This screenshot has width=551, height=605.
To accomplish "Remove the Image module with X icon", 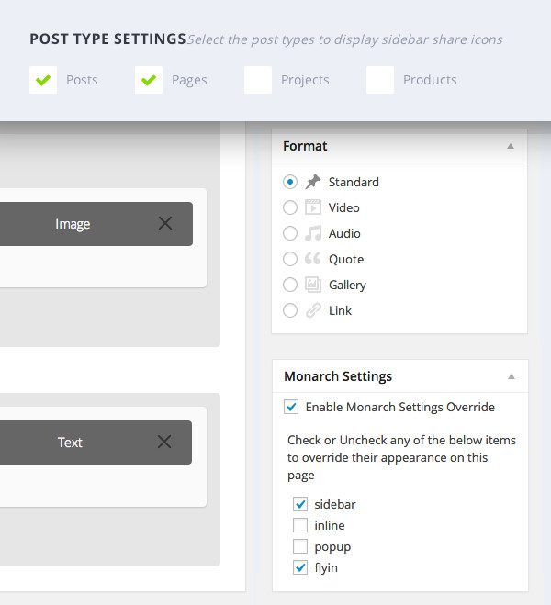I will point(165,223).
